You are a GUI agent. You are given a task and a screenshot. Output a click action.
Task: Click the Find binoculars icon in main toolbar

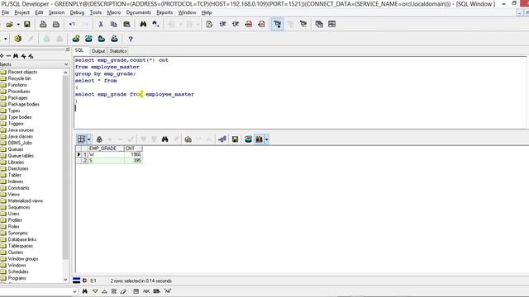tap(143, 24)
